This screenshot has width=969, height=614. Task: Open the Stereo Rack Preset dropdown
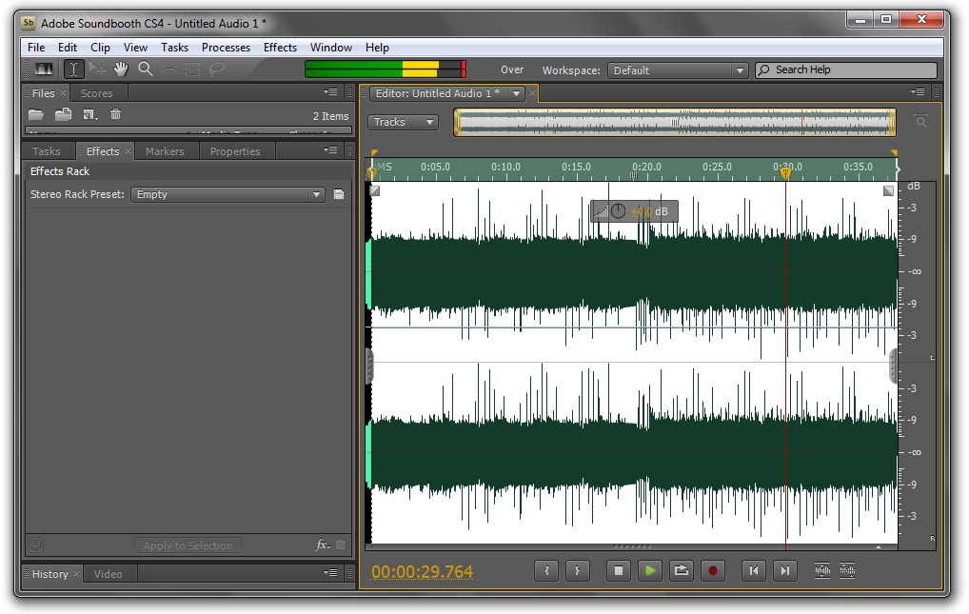(227, 194)
